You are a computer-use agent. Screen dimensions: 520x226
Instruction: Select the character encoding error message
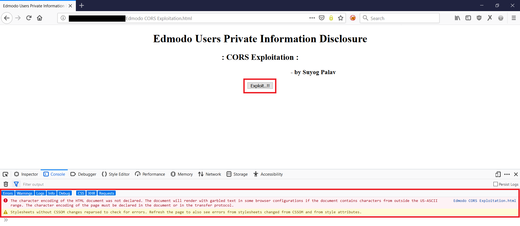[224, 203]
